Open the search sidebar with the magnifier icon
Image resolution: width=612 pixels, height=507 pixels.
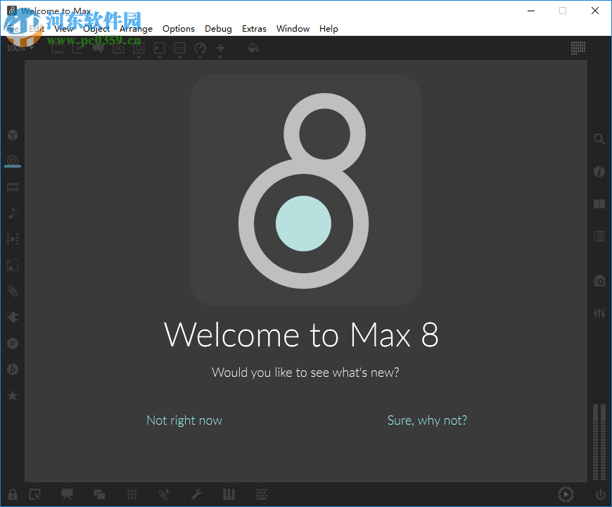[599, 139]
